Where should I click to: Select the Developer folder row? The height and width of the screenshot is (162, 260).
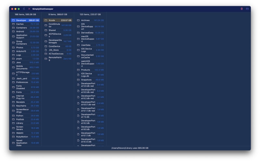25,20
